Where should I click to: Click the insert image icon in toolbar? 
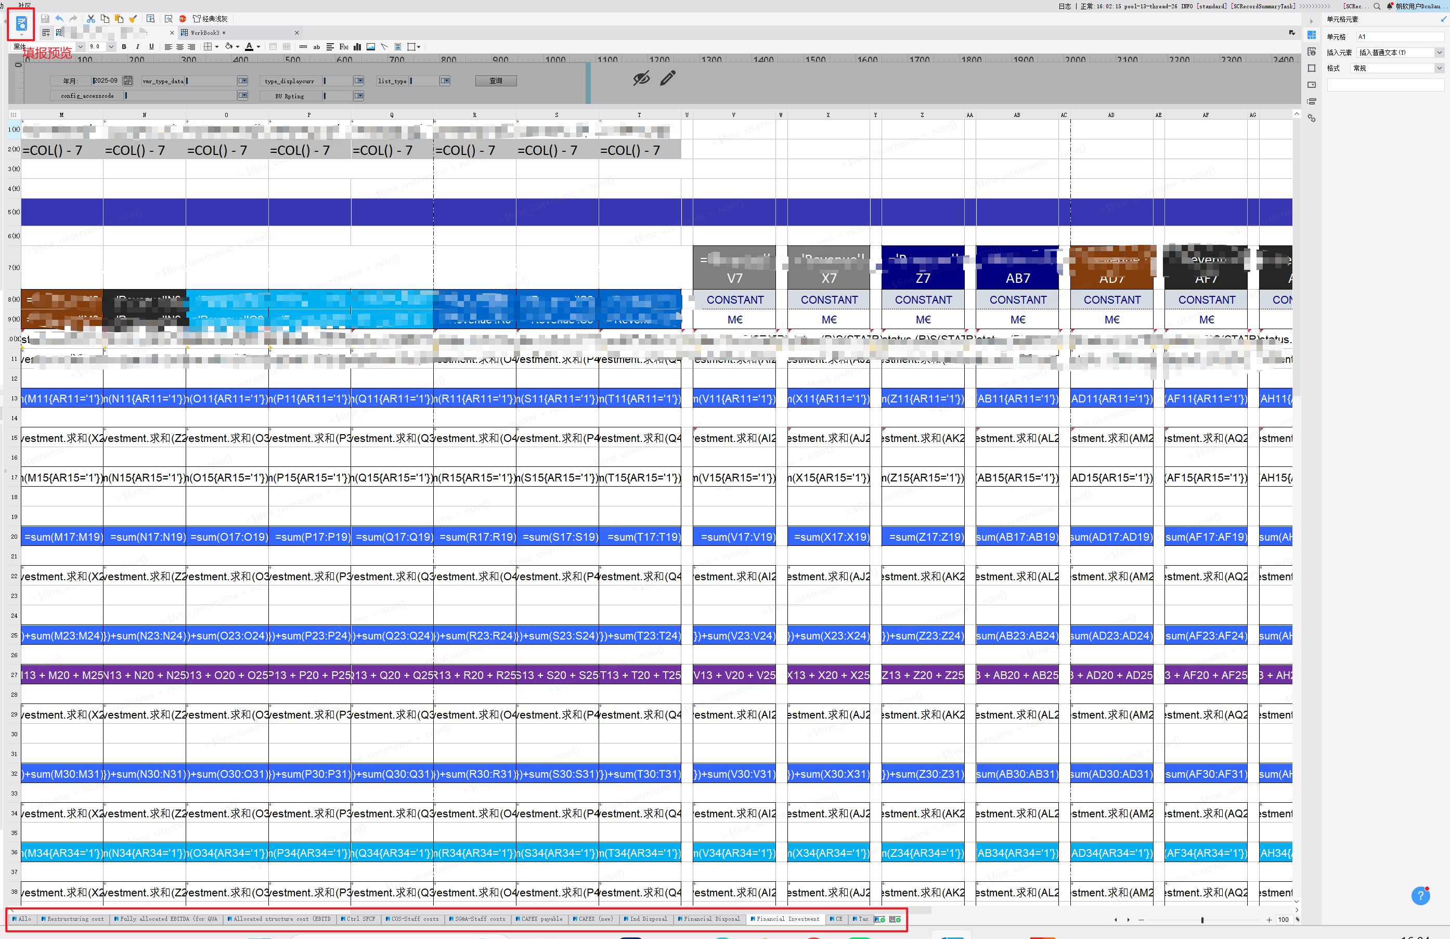[370, 47]
